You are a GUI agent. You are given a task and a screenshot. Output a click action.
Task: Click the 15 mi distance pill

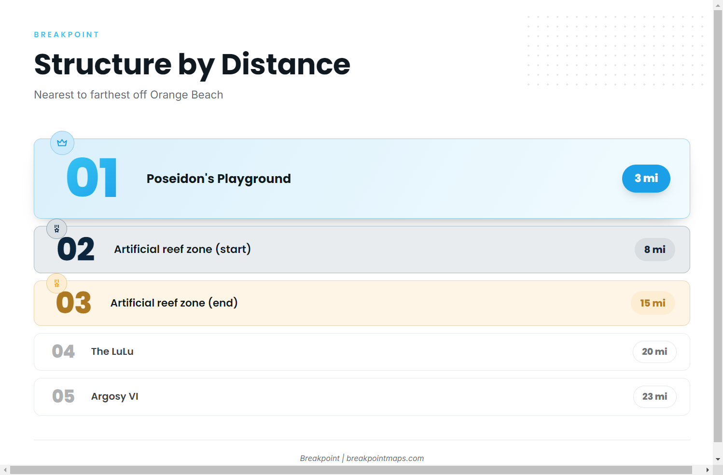tap(653, 303)
